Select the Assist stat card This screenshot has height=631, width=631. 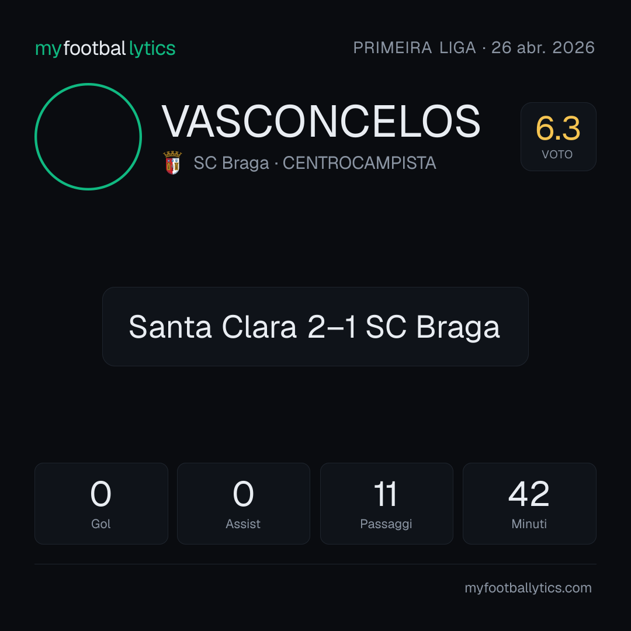(244, 504)
